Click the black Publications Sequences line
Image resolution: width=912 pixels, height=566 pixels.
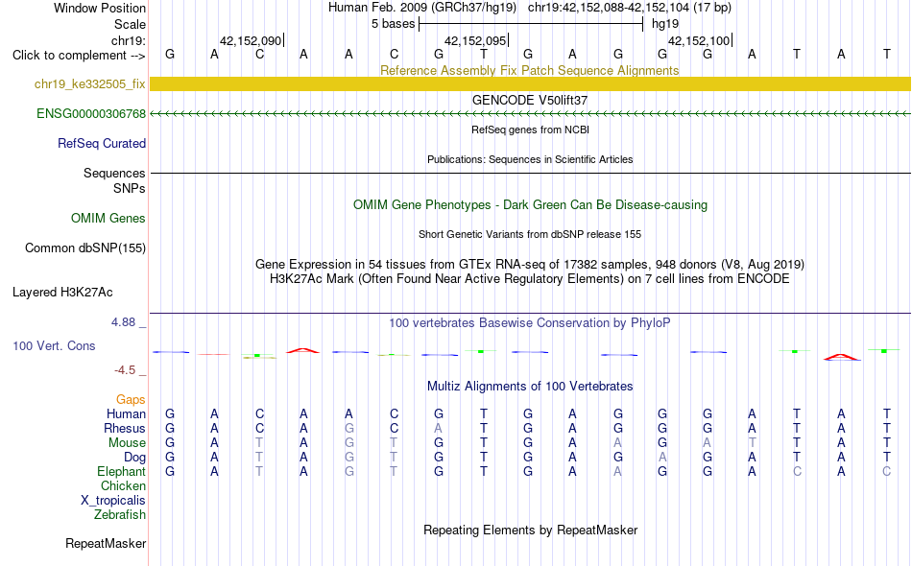pyautogui.click(x=530, y=174)
